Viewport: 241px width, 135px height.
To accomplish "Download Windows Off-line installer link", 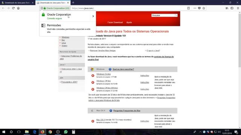I will pos(104,81).
